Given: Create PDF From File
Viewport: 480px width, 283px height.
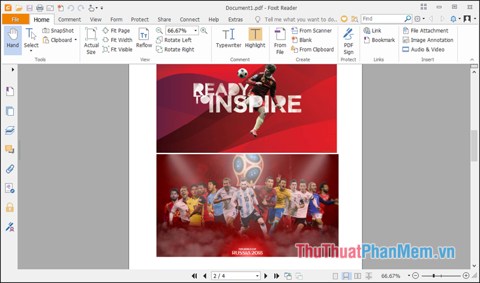Looking at the screenshot, I should tap(280, 41).
